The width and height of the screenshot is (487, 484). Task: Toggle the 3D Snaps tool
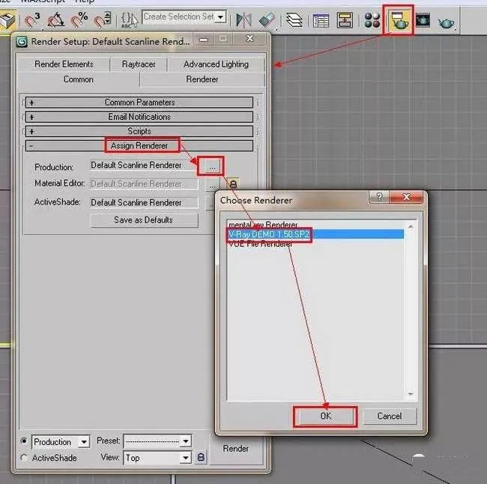31,19
